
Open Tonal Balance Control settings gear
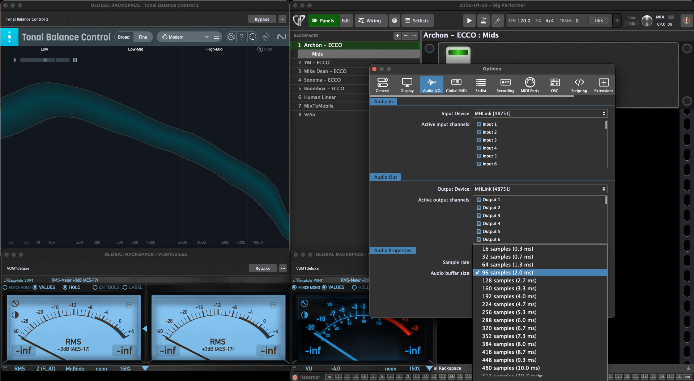[x=231, y=37]
